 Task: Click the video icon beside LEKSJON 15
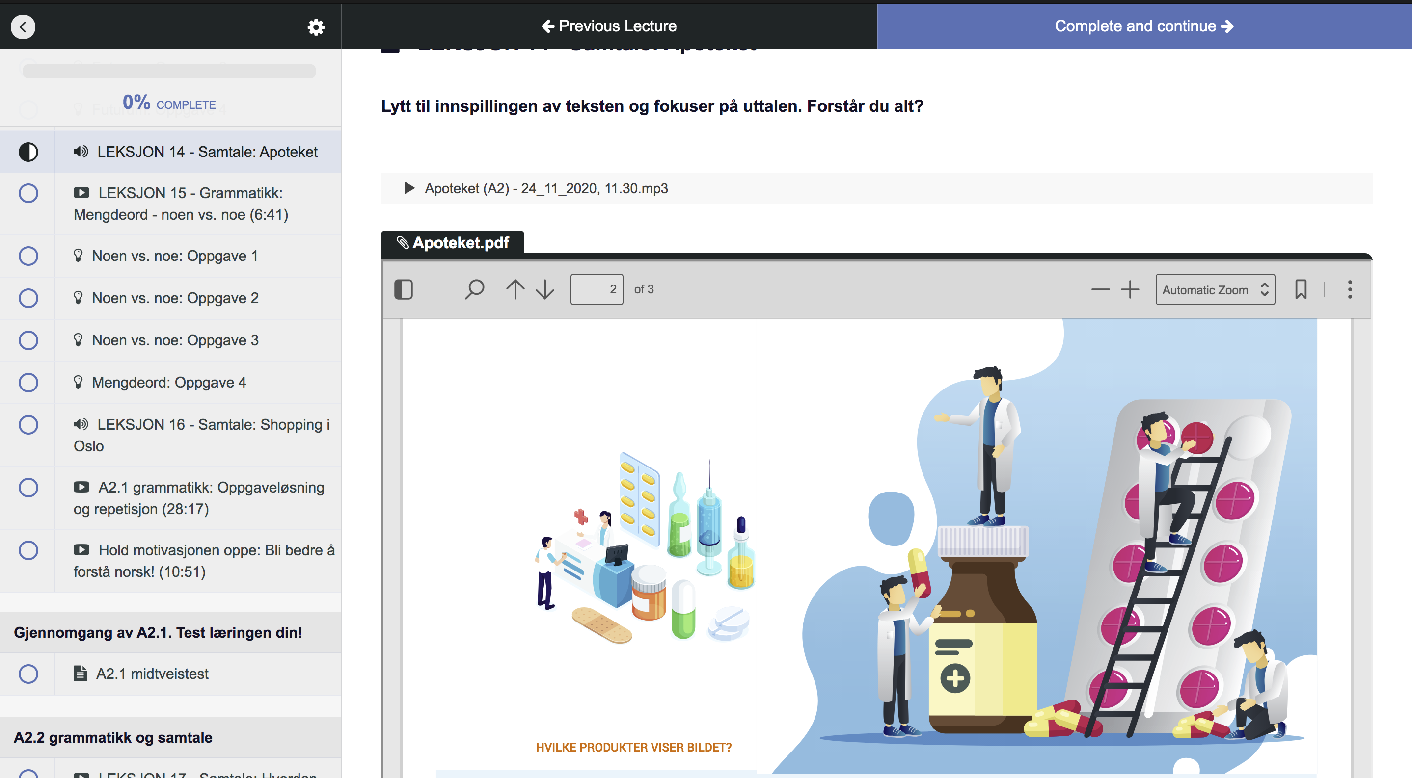[81, 193]
